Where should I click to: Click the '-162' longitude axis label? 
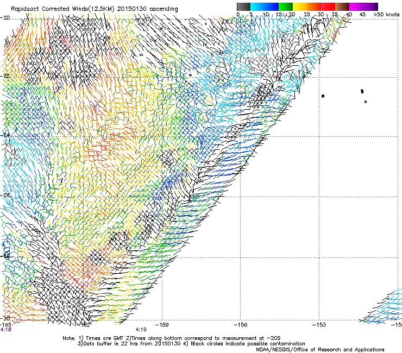tap(84, 325)
